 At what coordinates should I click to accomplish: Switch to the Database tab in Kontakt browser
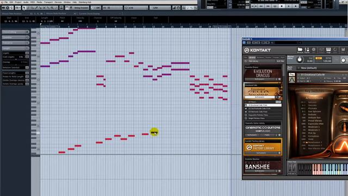[x=260, y=58]
